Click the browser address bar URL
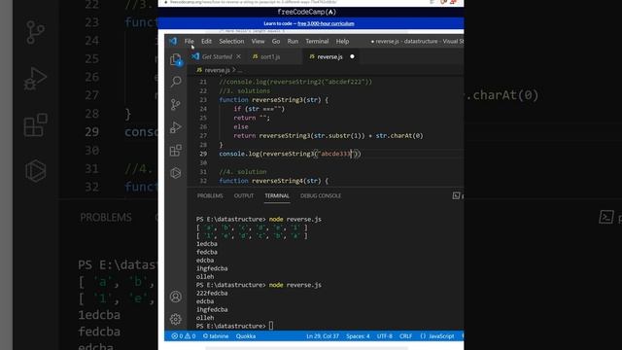The image size is (622, 350). click(253, 2)
